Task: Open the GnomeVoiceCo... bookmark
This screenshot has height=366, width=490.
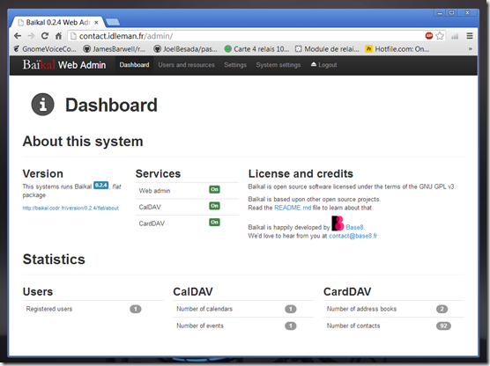Action: coord(45,49)
